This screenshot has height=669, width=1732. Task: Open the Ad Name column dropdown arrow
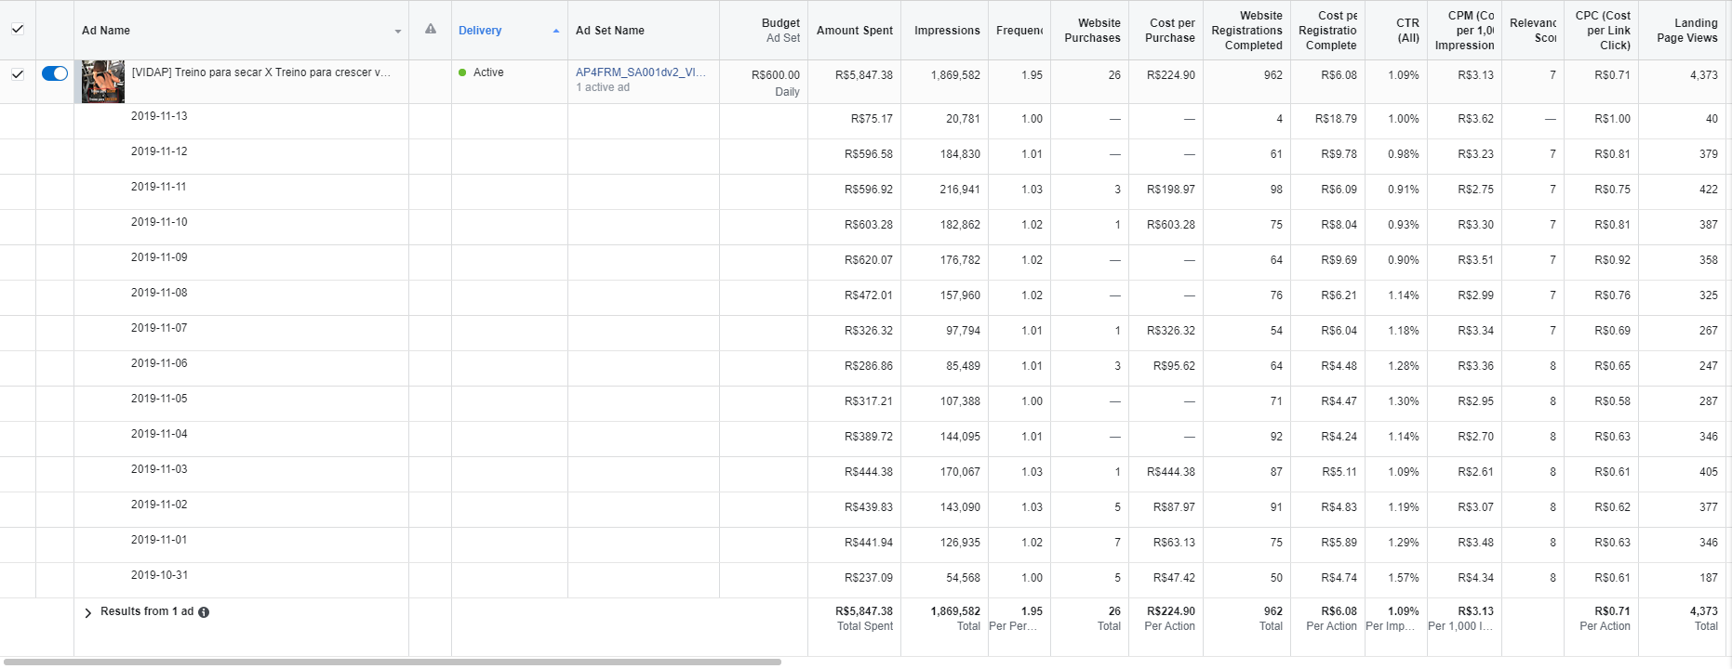coord(397,32)
